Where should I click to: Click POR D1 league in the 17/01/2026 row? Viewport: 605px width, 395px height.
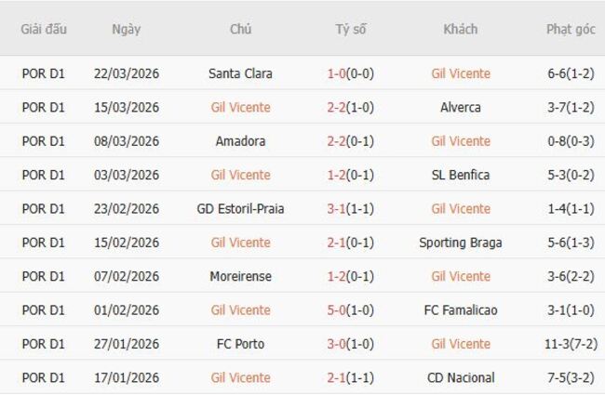pos(44,377)
